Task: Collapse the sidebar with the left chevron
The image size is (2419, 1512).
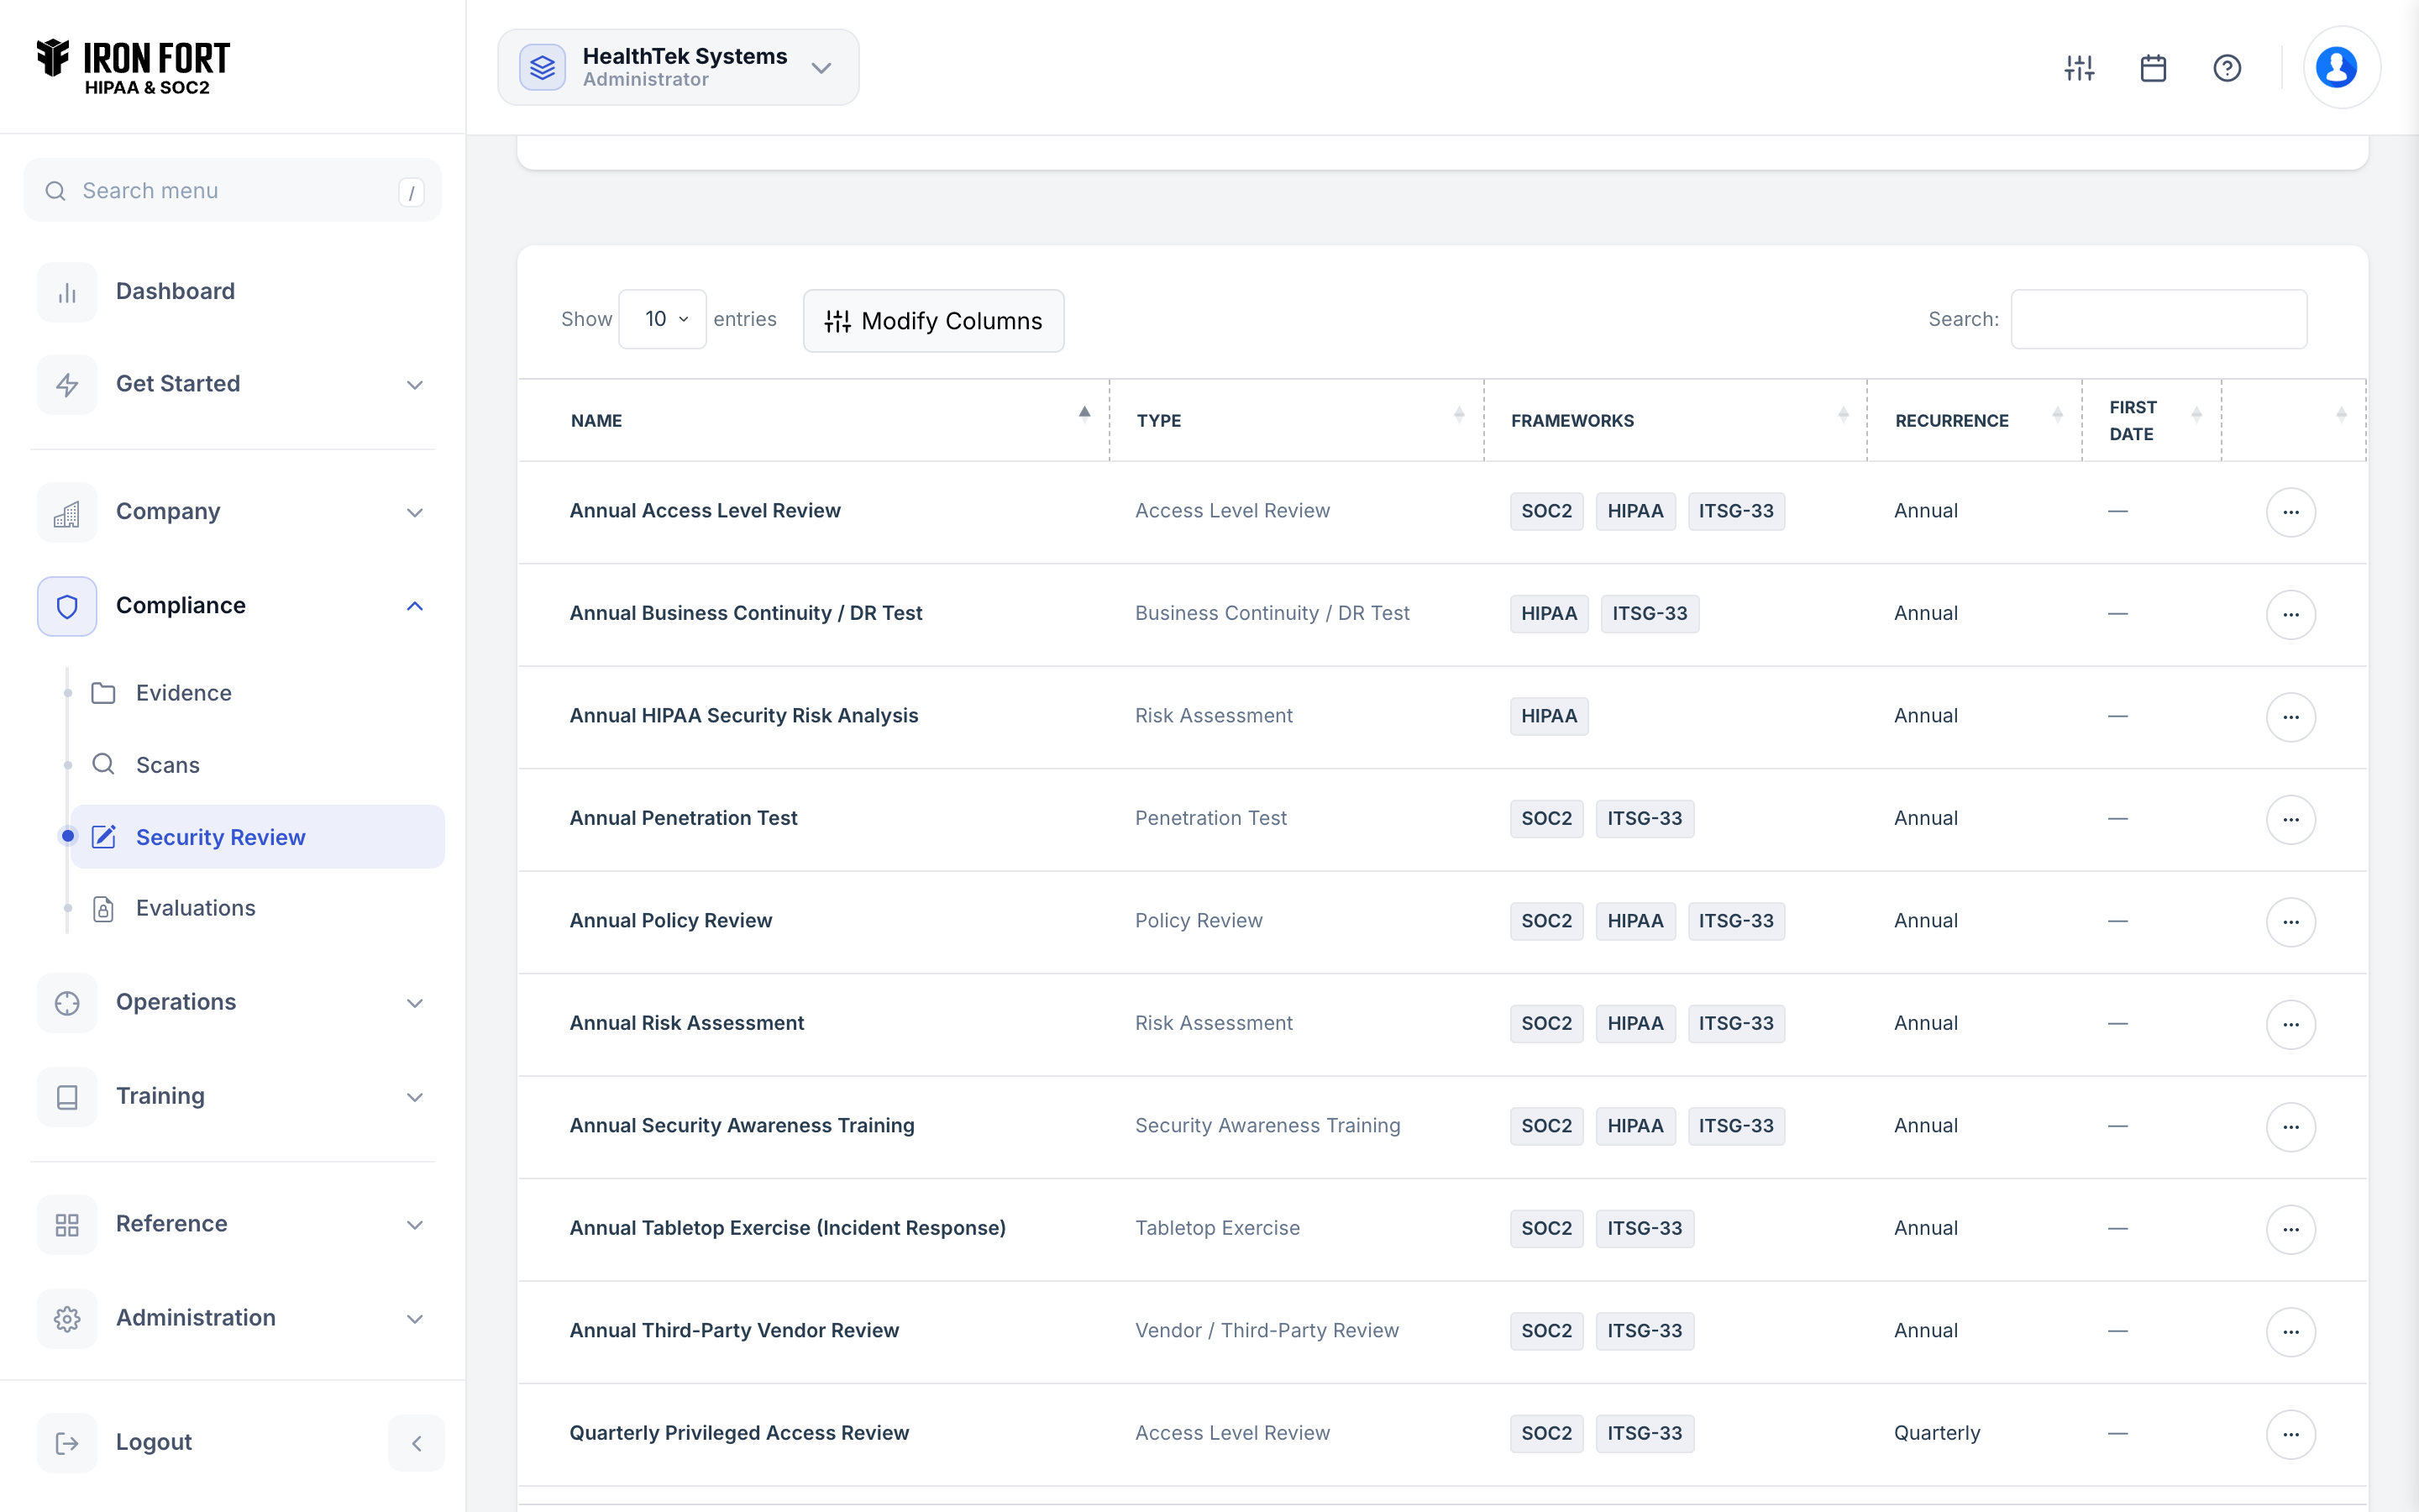Action: click(x=416, y=1442)
